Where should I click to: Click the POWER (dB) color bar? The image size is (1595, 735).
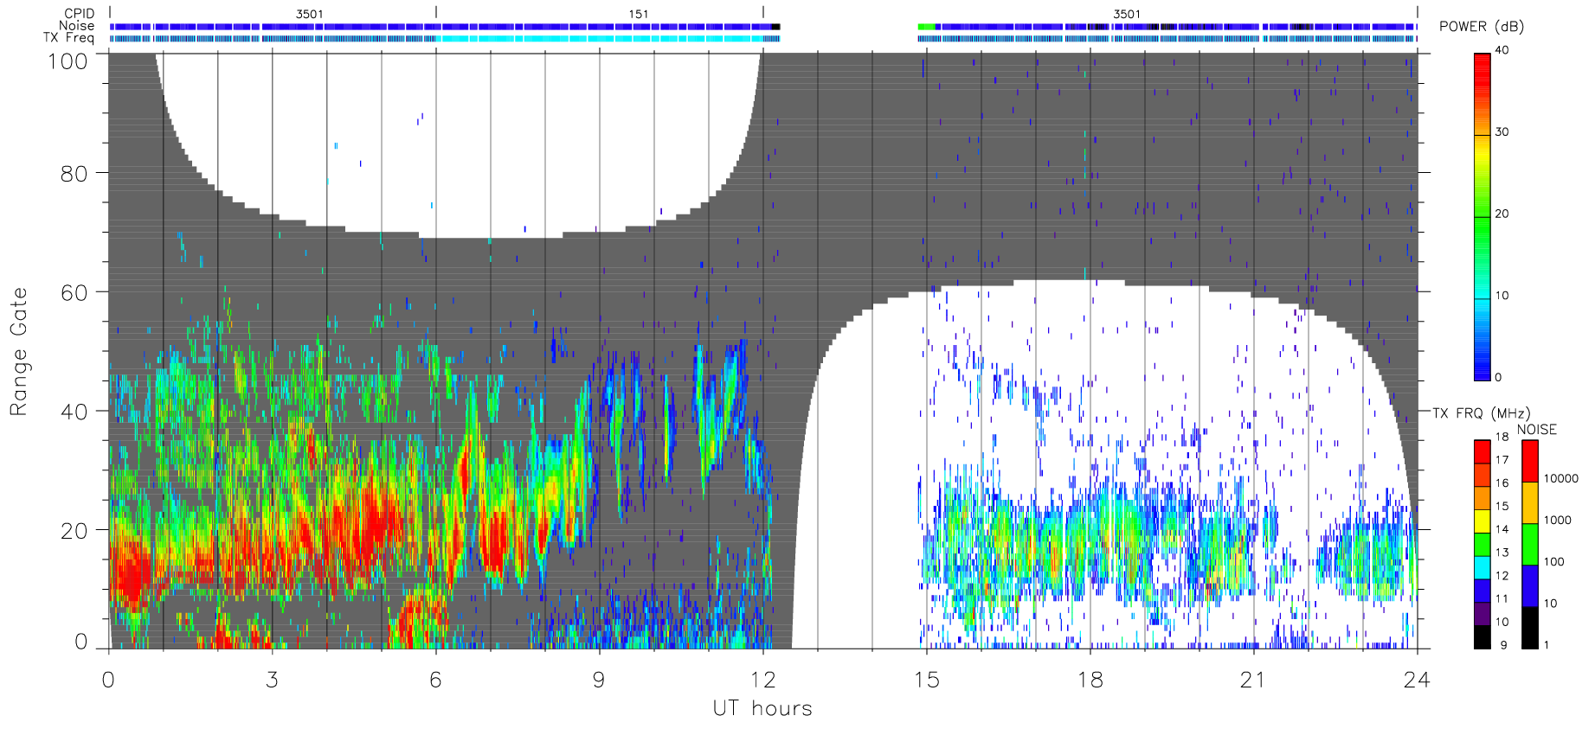click(x=1482, y=216)
